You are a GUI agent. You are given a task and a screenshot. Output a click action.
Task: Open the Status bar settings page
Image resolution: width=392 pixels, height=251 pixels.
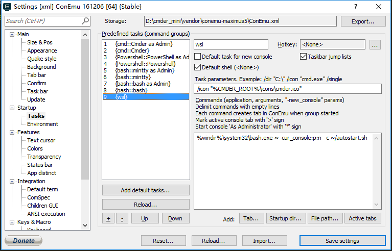40,165
